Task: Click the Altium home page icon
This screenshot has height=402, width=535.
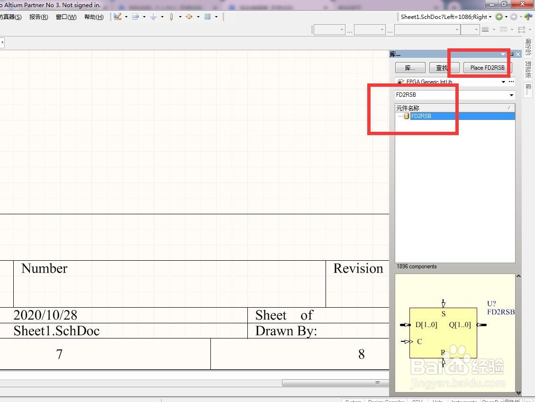Action: pyautogui.click(x=528, y=17)
